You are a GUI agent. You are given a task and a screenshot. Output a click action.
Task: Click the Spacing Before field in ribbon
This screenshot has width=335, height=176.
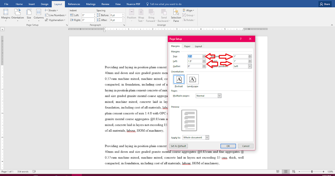[x=115, y=15]
